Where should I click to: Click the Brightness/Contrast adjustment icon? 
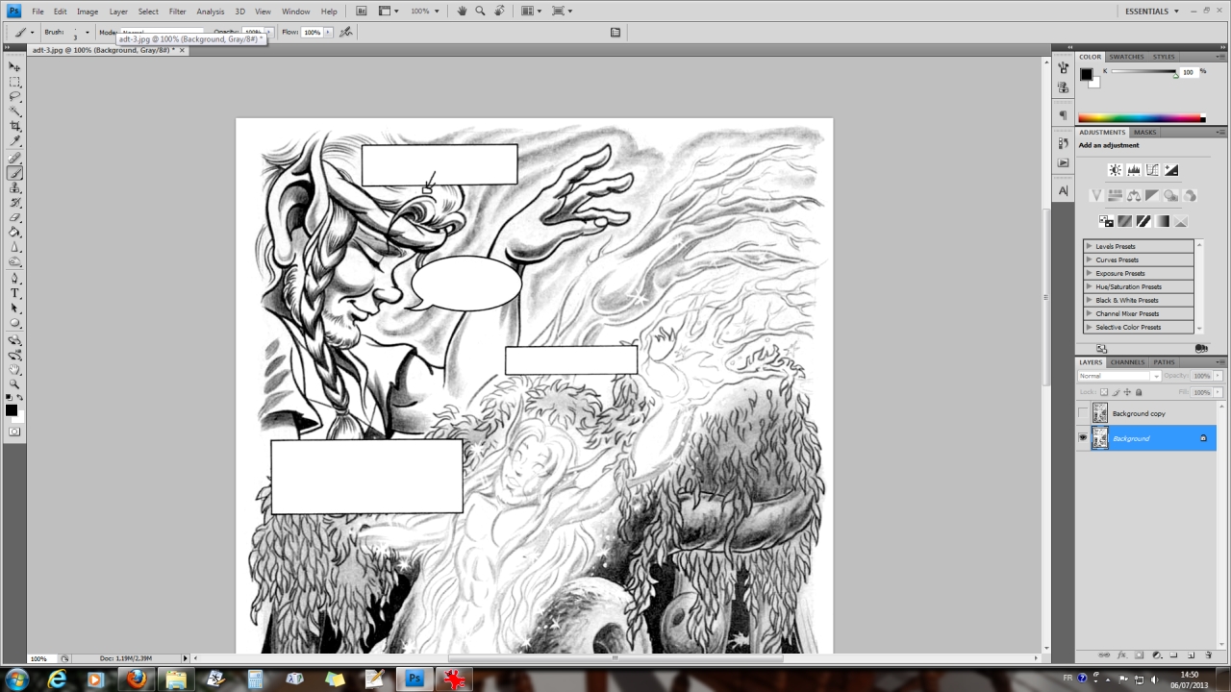pos(1115,170)
